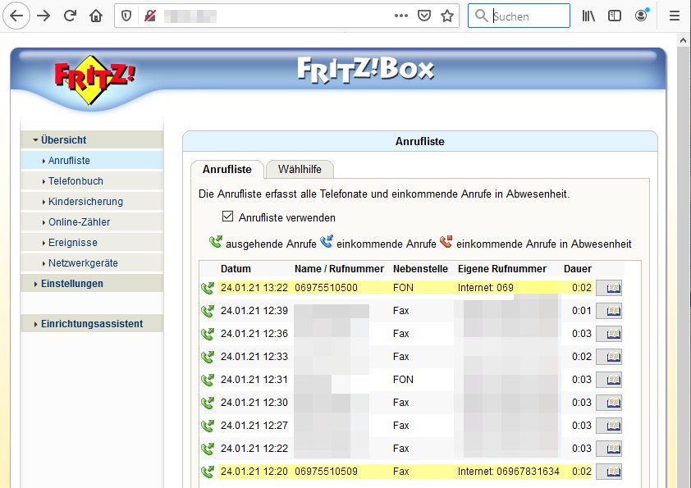
Task: Toggle the Anrufliste verwenden checkbox
Action: point(227,217)
